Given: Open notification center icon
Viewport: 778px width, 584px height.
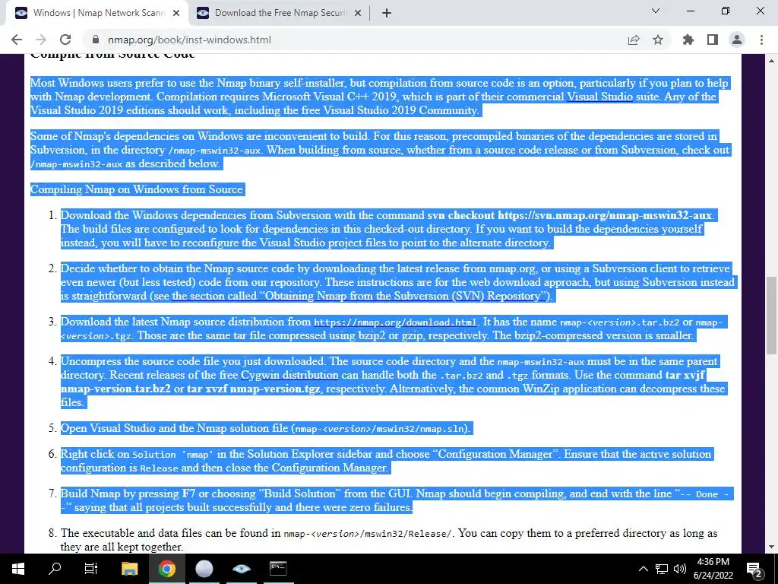Looking at the screenshot, I should pos(754,569).
